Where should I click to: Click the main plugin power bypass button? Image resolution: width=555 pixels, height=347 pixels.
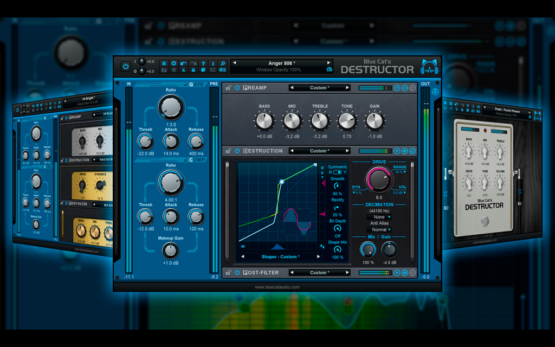[x=126, y=66]
